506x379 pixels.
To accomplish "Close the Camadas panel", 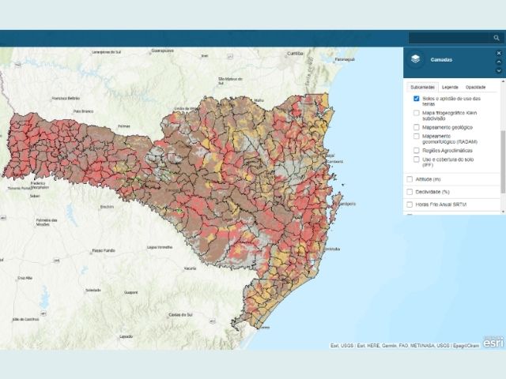I will pyautogui.click(x=499, y=53).
